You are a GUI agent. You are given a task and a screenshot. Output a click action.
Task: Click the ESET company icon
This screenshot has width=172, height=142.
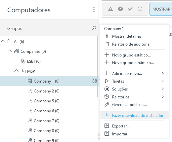23,61
